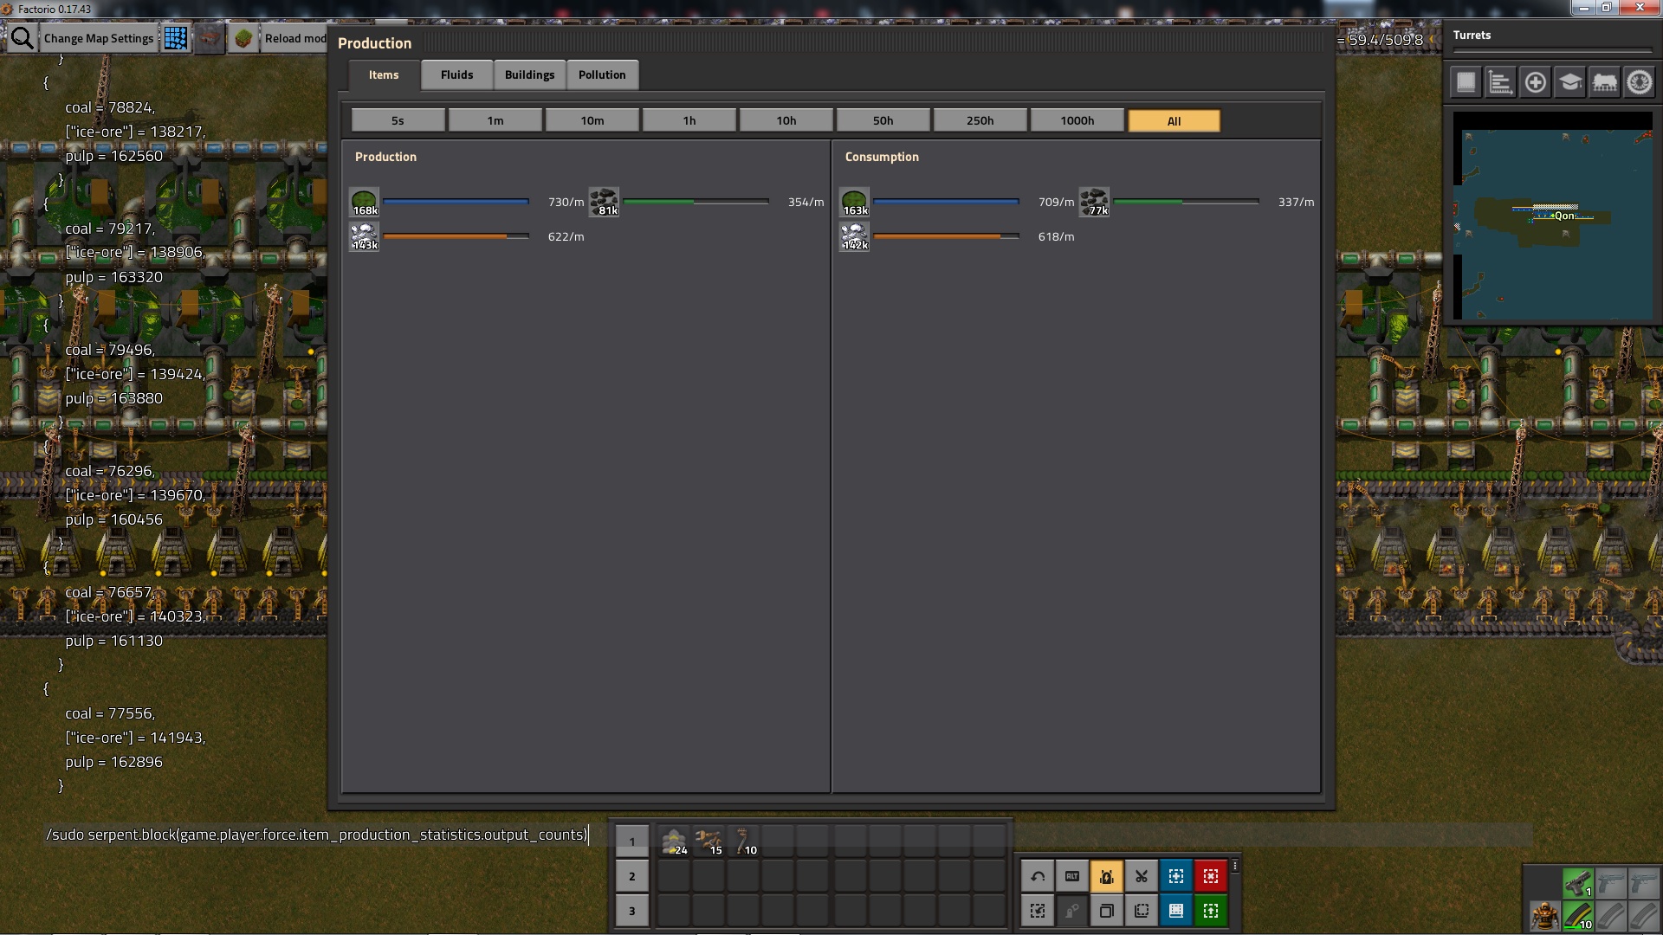Select the pistol weapon slot
Viewport: 1663px width, 935px height.
click(x=1578, y=883)
